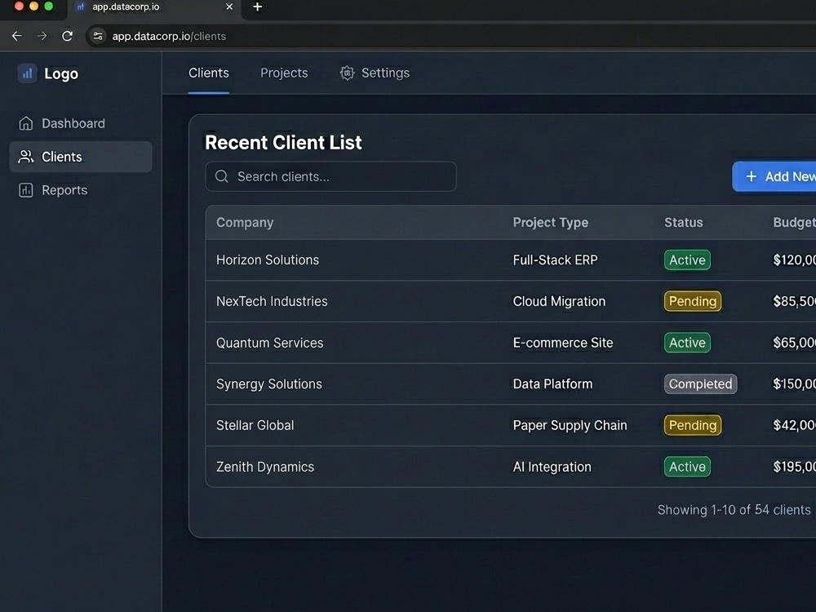Click the Budget column header
The width and height of the screenshot is (816, 612).
tap(794, 222)
